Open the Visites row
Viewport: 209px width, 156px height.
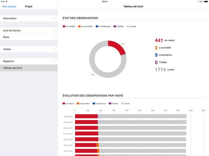point(29,49)
